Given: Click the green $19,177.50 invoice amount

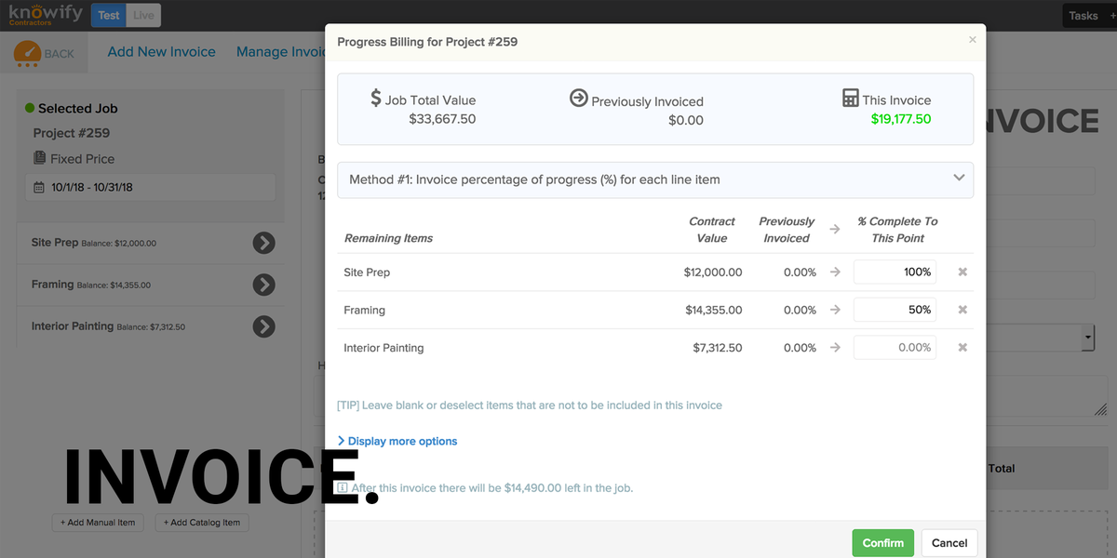Looking at the screenshot, I should 901,119.
